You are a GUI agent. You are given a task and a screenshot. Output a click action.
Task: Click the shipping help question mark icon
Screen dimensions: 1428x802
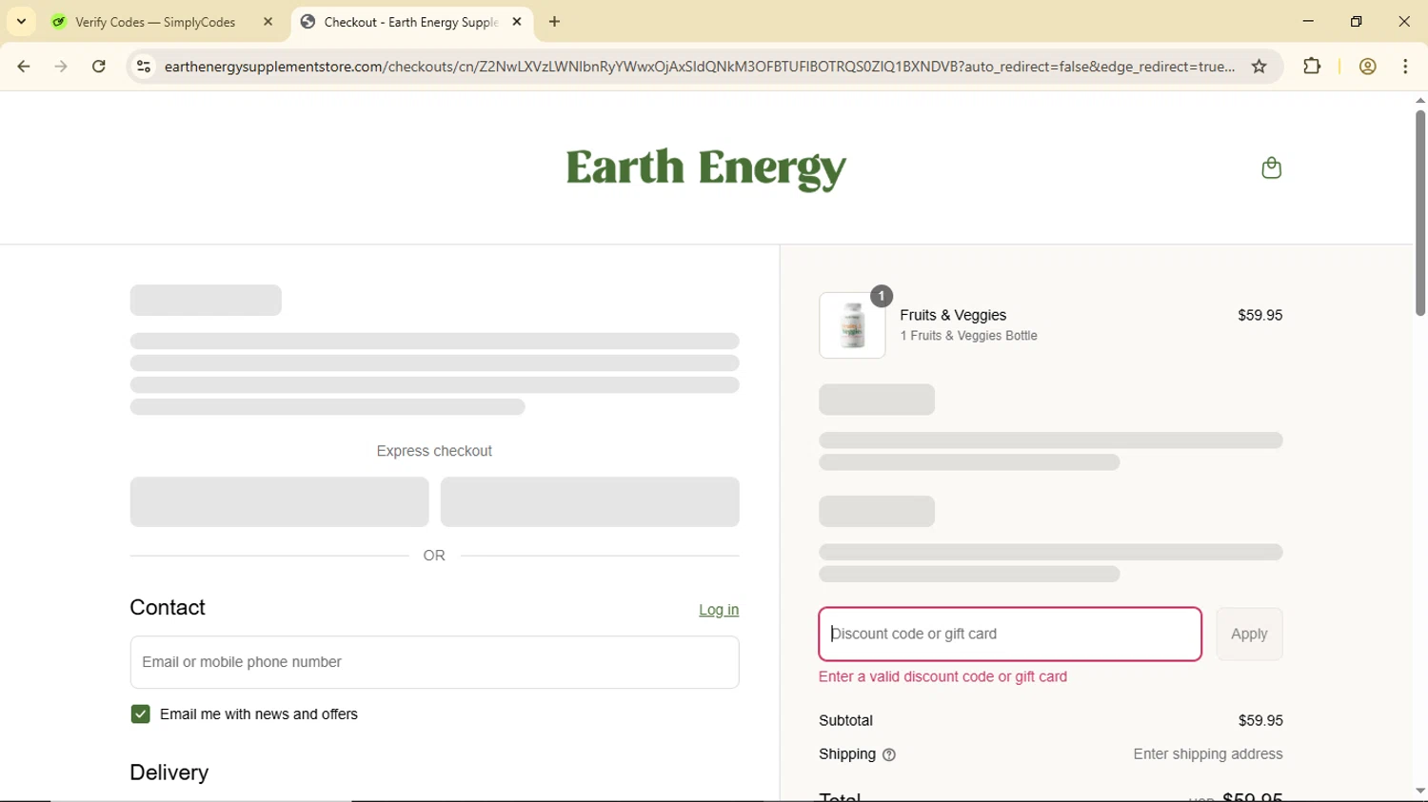(889, 755)
